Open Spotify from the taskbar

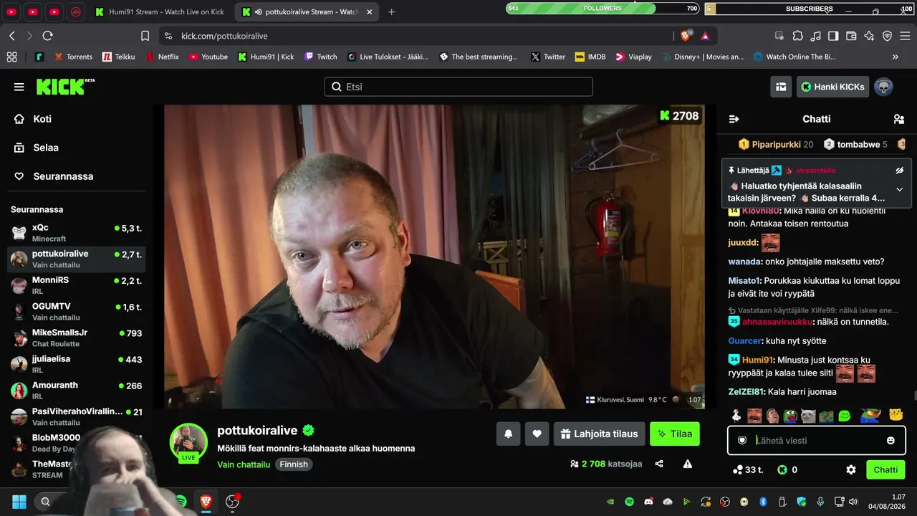pyautogui.click(x=181, y=502)
